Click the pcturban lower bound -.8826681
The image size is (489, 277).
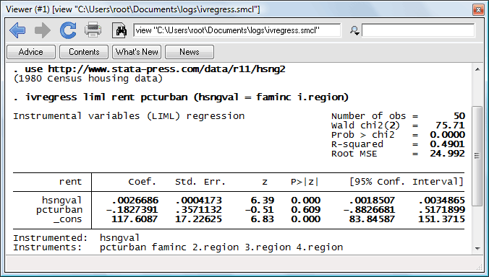[x=369, y=209]
